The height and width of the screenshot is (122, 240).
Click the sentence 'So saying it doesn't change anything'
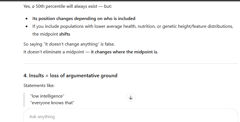[x=69, y=44]
